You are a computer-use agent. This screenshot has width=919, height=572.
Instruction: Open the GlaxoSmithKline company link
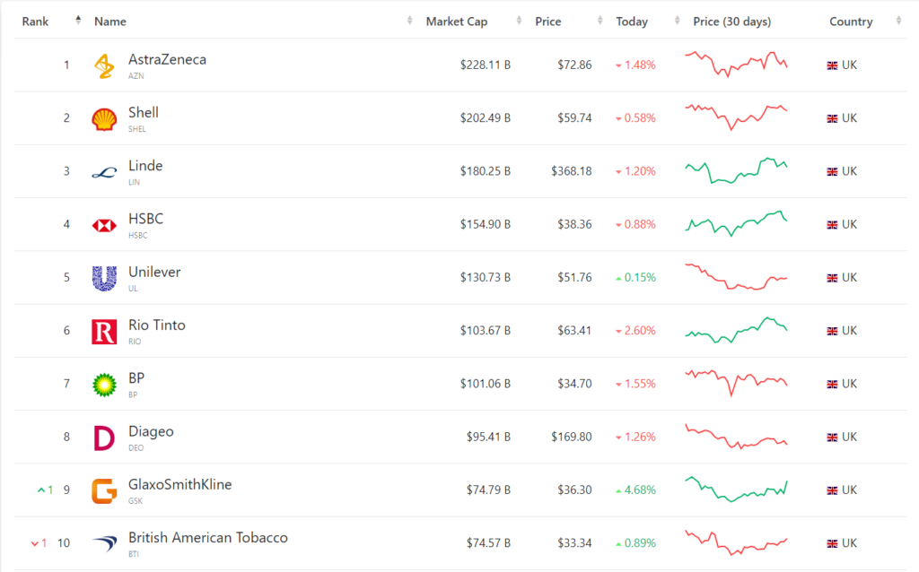click(179, 485)
